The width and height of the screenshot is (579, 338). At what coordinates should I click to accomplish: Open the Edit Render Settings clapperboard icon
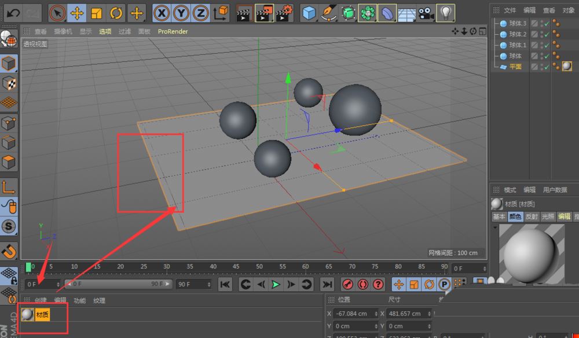pyautogui.click(x=284, y=12)
